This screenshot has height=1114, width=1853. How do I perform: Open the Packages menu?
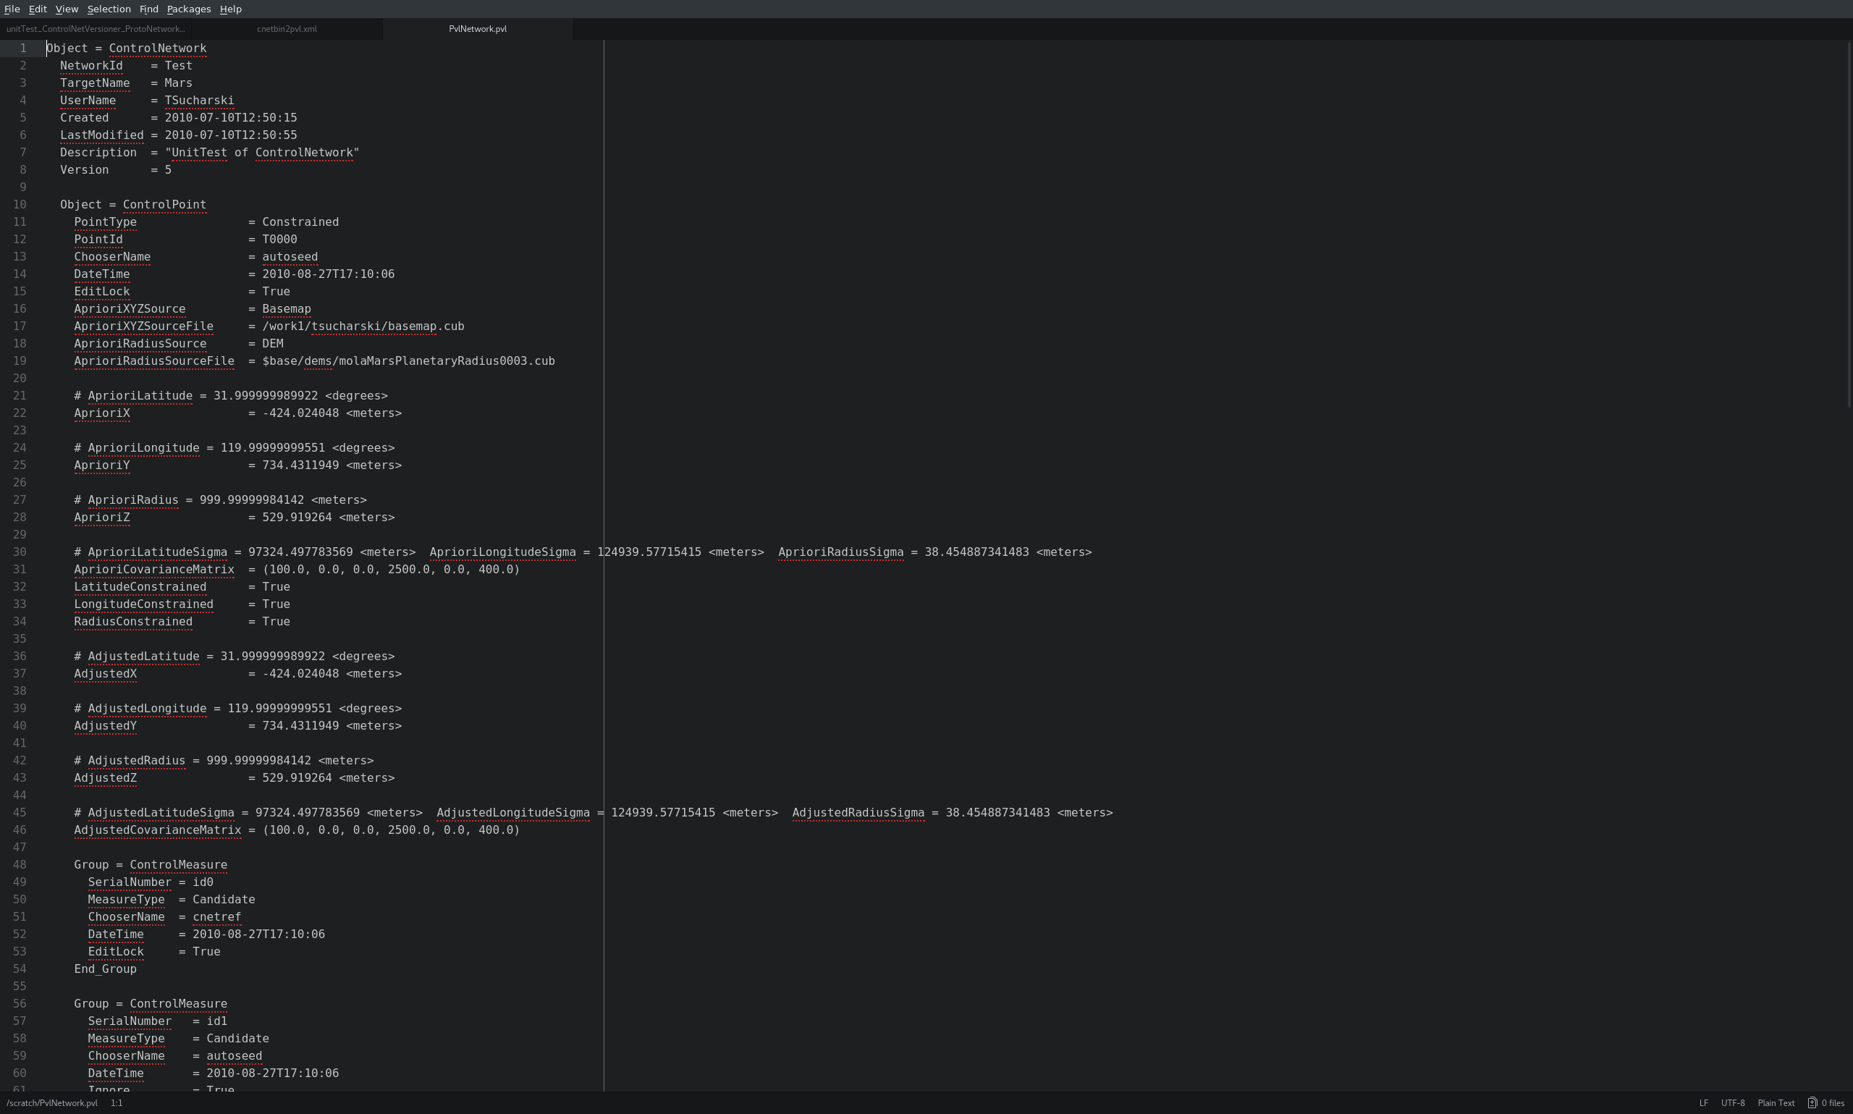click(188, 9)
